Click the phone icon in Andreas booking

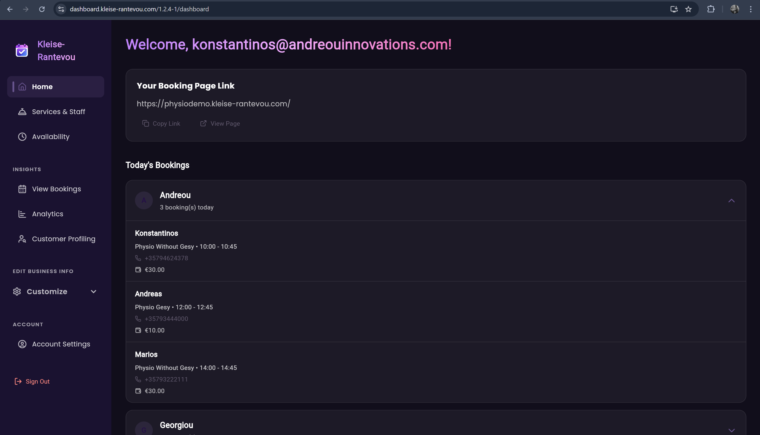138,319
